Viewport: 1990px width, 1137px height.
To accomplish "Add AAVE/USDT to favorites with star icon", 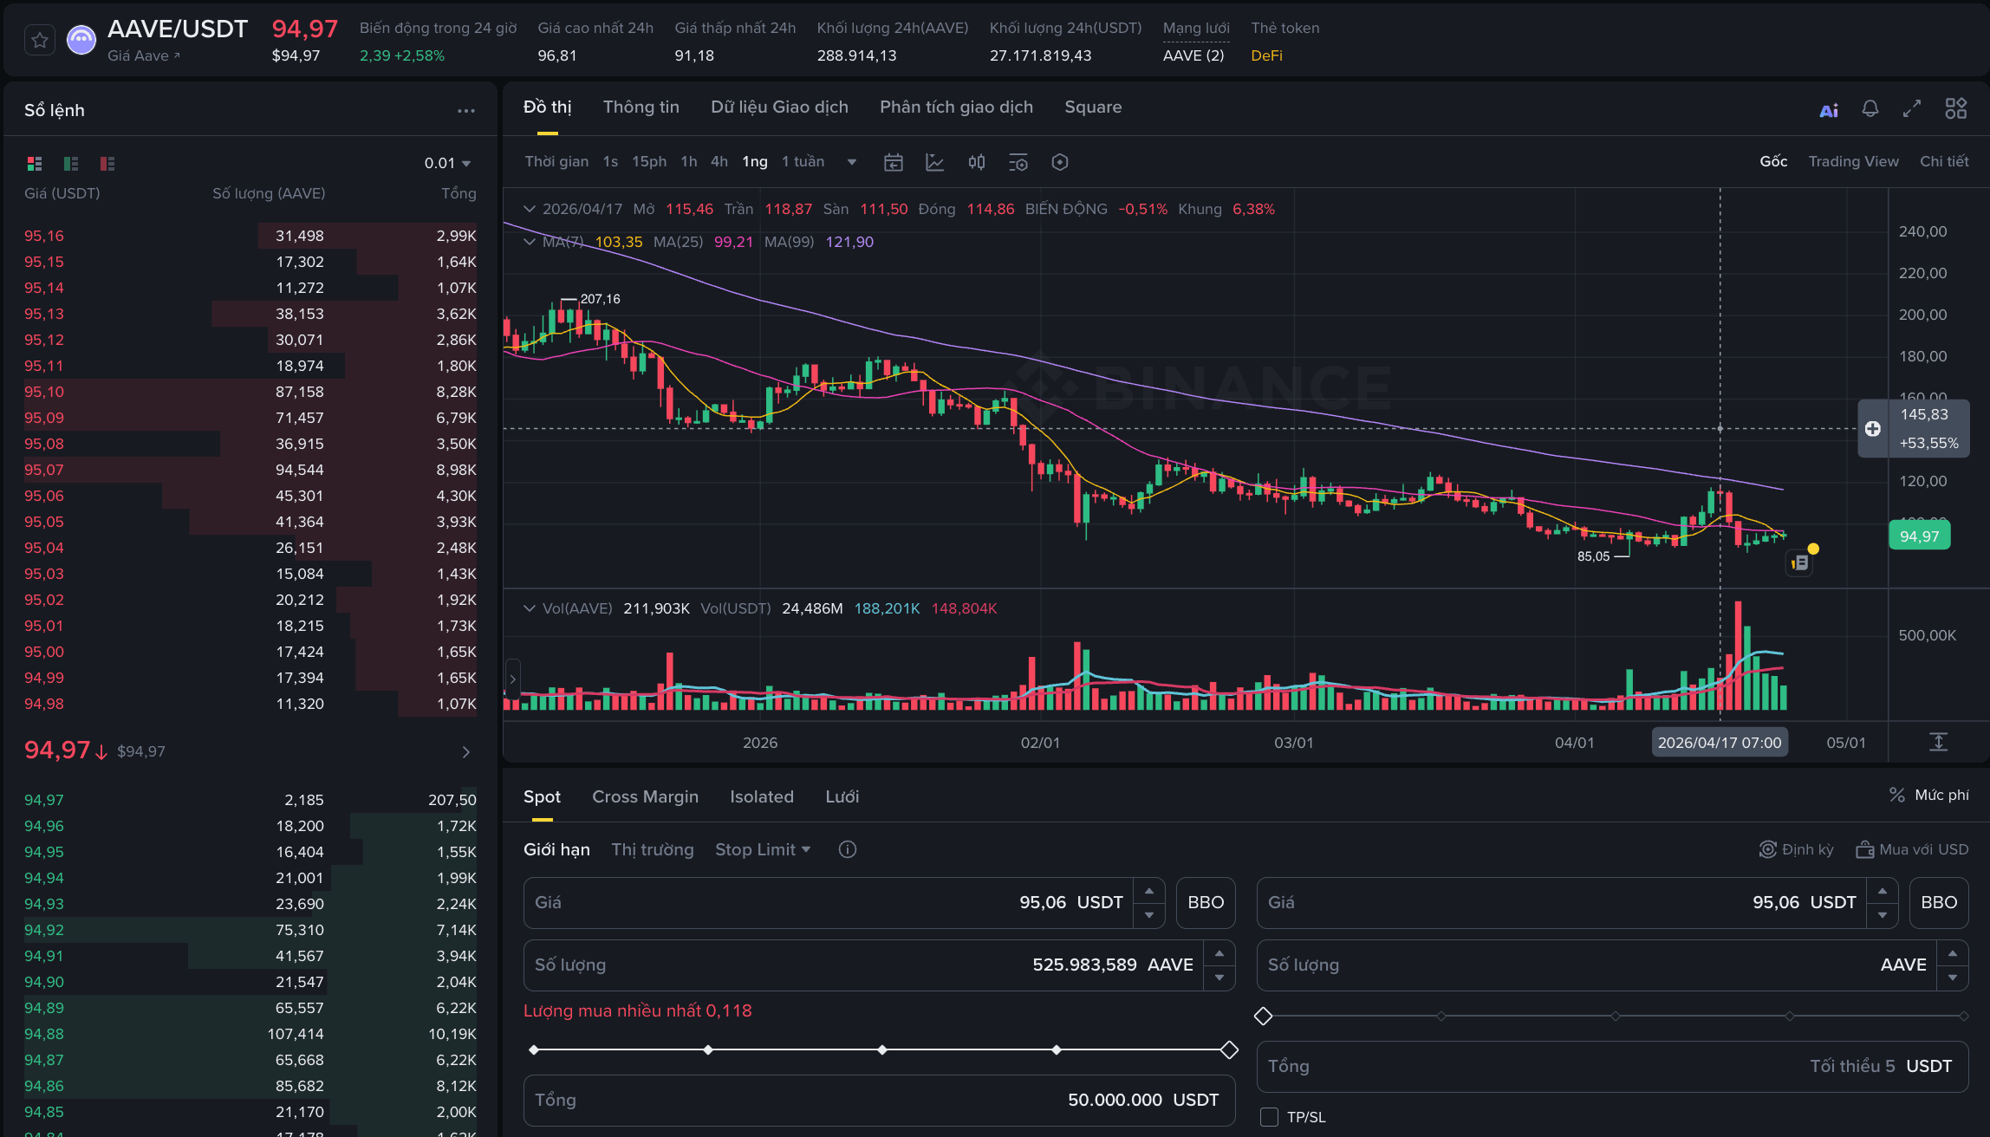I will click(x=40, y=41).
